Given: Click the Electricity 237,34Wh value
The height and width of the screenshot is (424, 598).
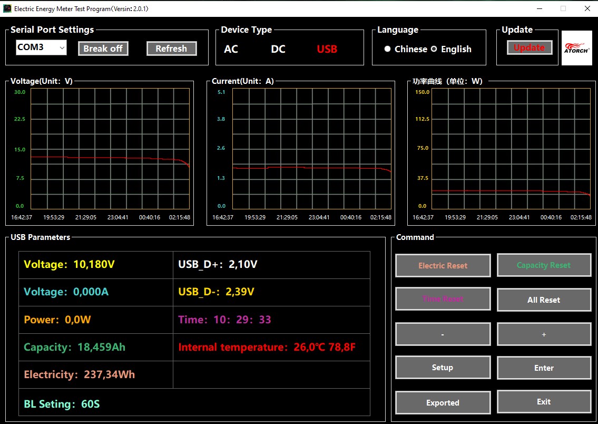Looking at the screenshot, I should 80,375.
